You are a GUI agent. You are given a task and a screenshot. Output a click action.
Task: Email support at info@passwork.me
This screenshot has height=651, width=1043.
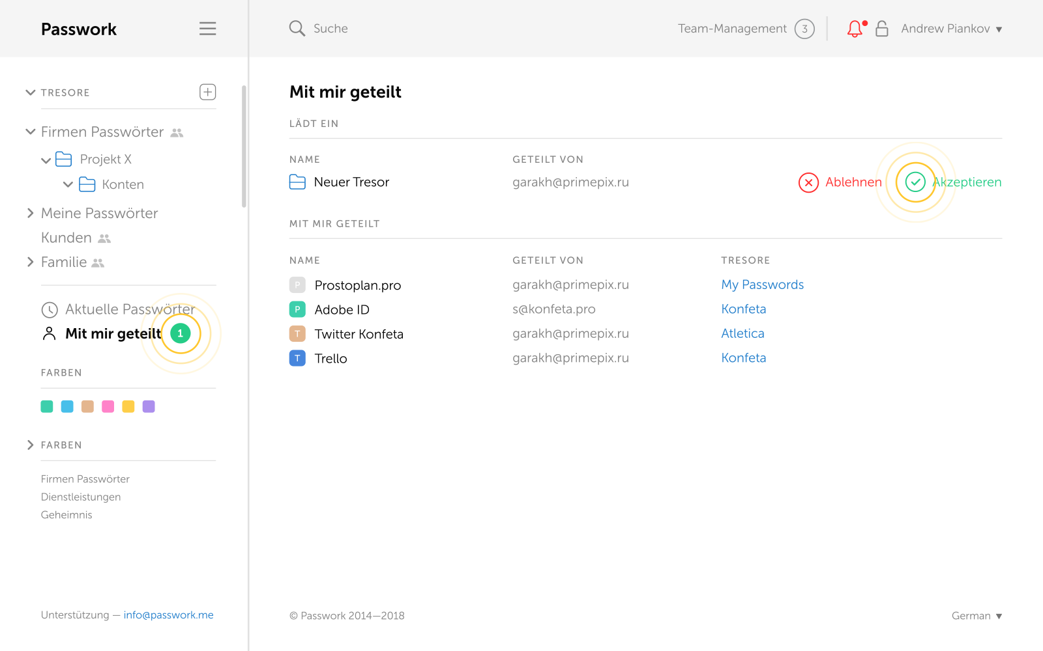coord(168,615)
